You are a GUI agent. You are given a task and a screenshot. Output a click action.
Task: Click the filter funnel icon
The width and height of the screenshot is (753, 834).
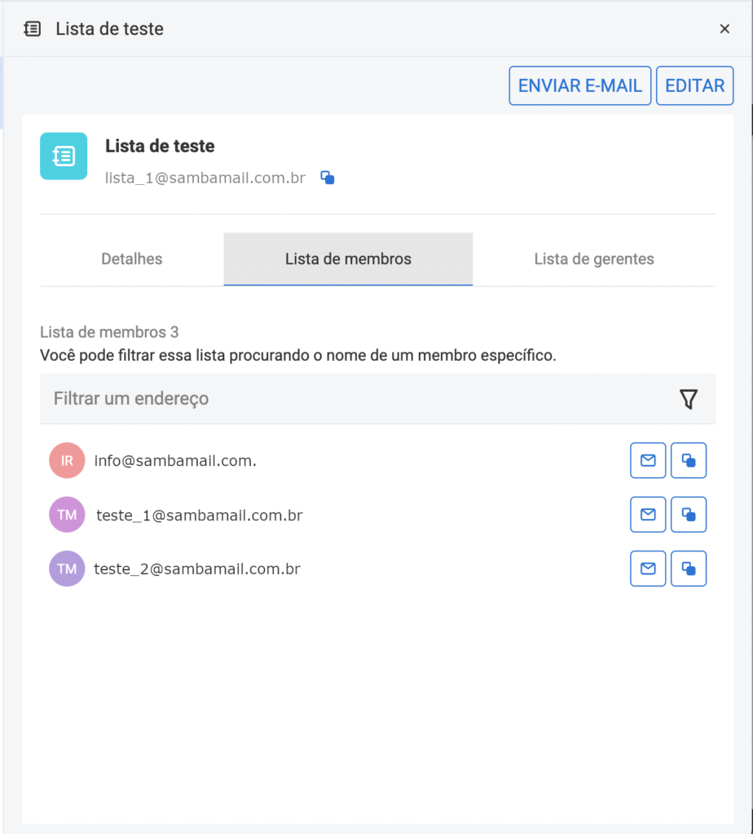coord(689,399)
